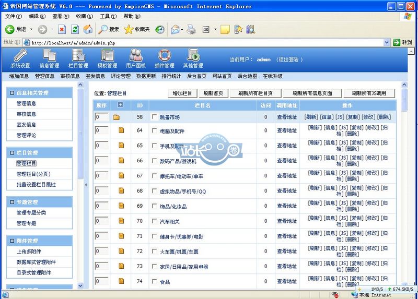Click the privacy eye icon in status bar
The height and width of the screenshot is (299, 418).
click(x=335, y=294)
